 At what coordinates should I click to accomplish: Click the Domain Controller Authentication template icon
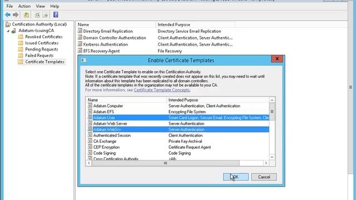pyautogui.click(x=80, y=37)
